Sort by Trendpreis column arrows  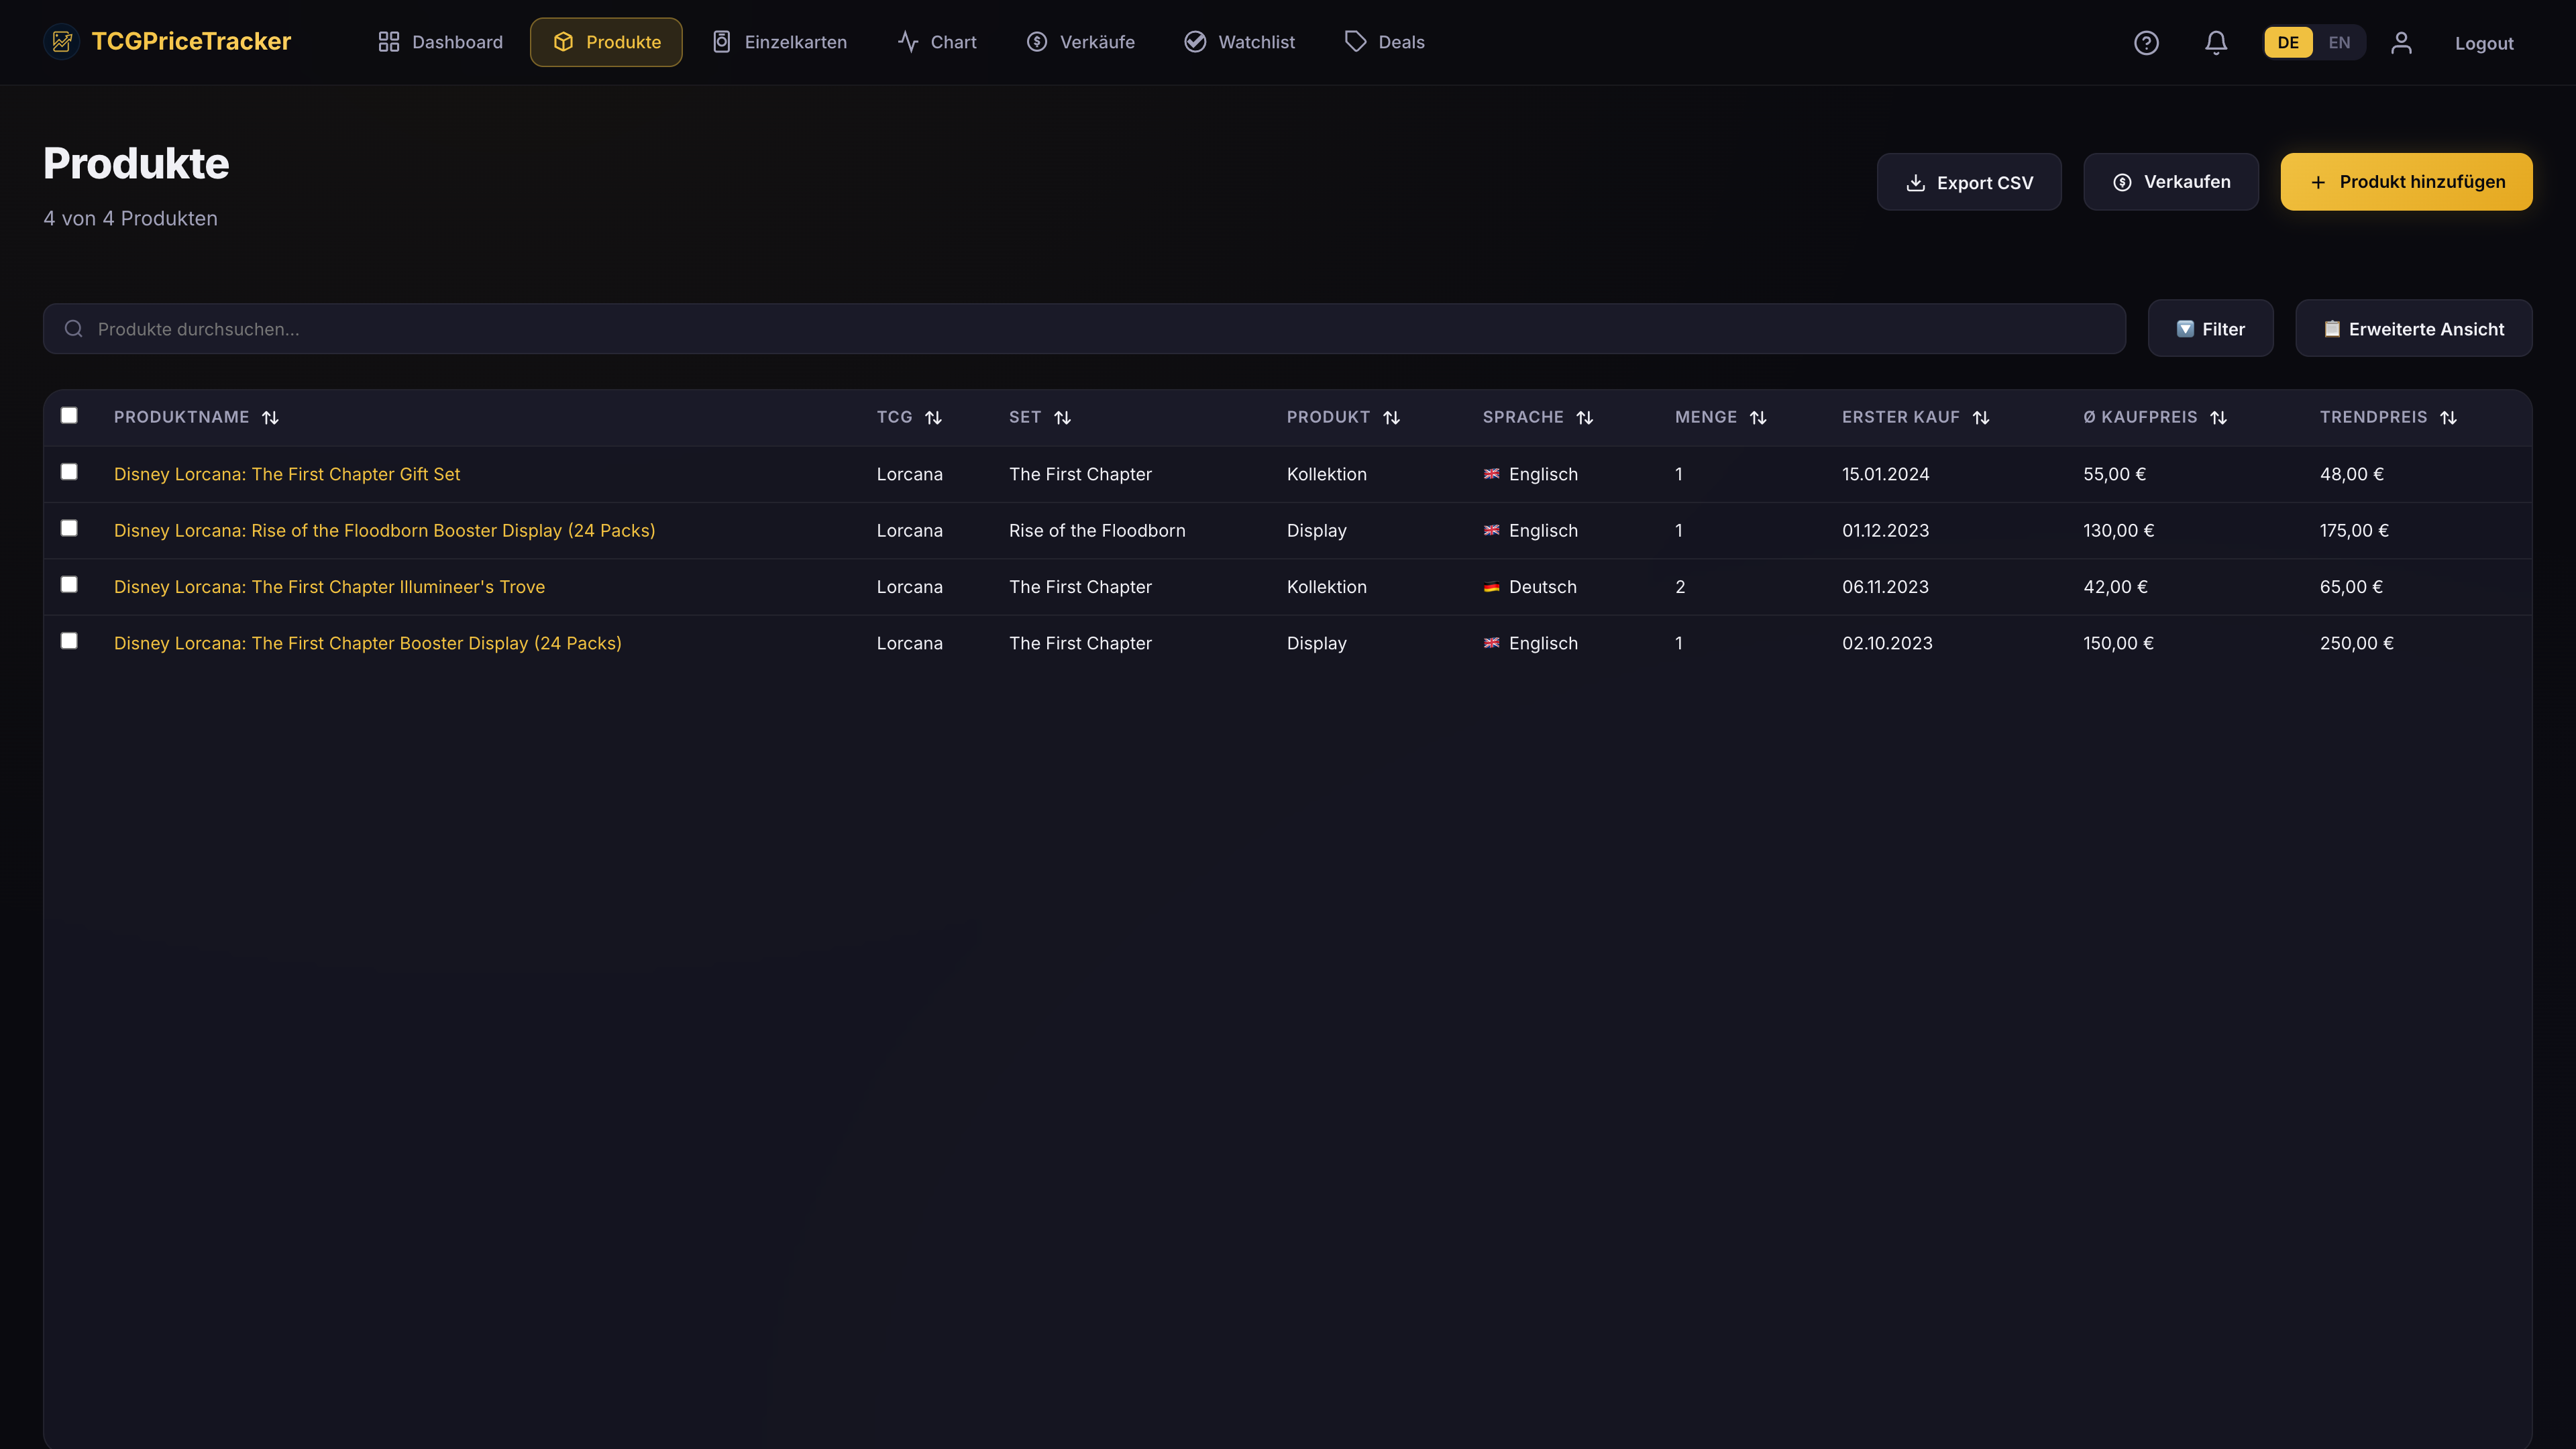(2448, 418)
